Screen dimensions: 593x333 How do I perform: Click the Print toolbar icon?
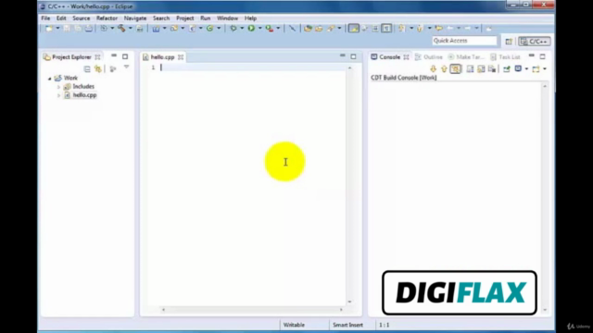89,29
